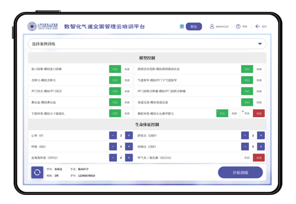Screen dimensions: 296x204
Task: Click the 舒张压 (DBP) value field
Action: pos(253,135)
